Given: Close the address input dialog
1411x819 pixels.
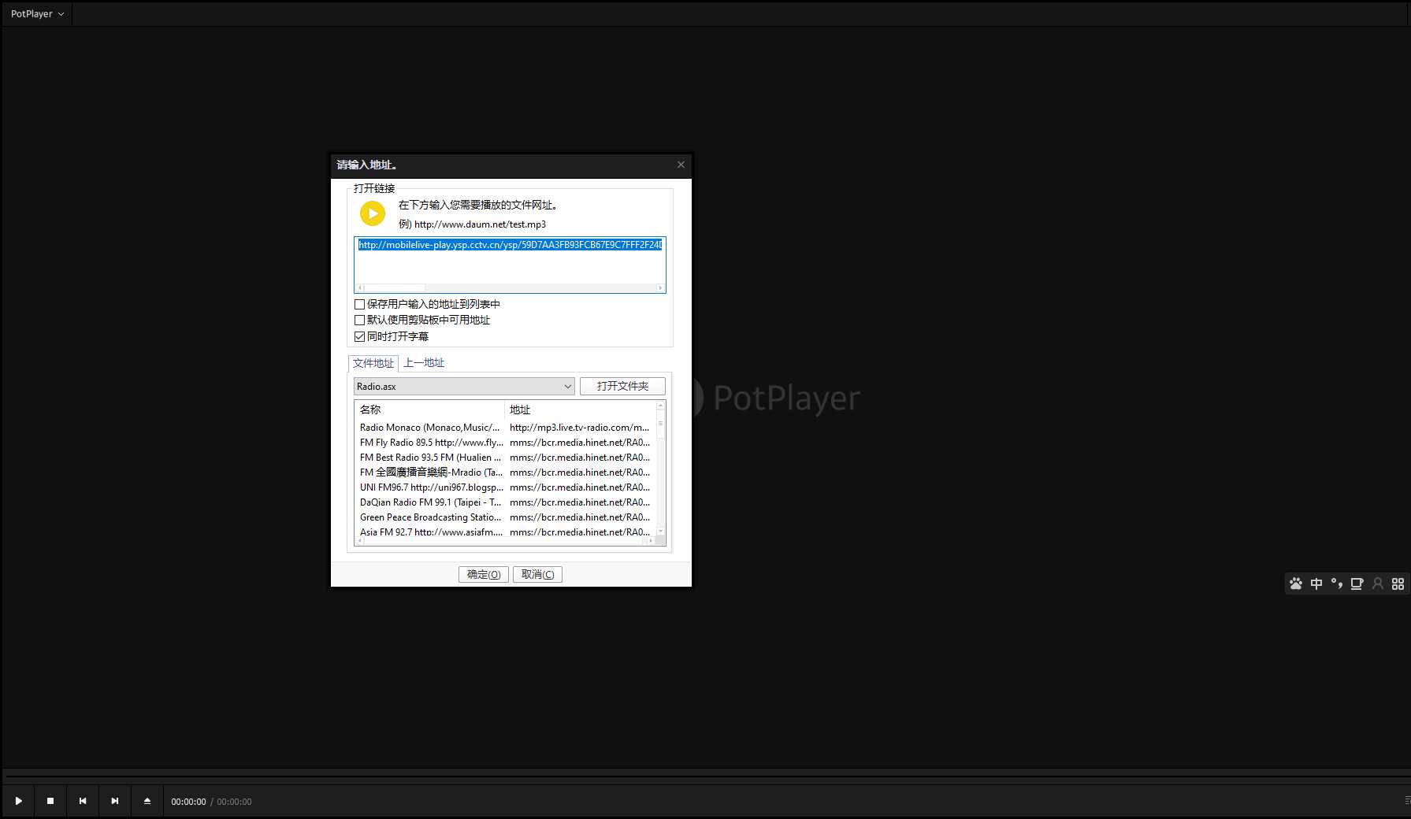Looking at the screenshot, I should (681, 165).
